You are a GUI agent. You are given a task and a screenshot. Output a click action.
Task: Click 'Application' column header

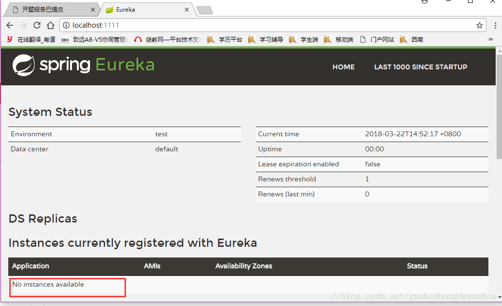(31, 266)
